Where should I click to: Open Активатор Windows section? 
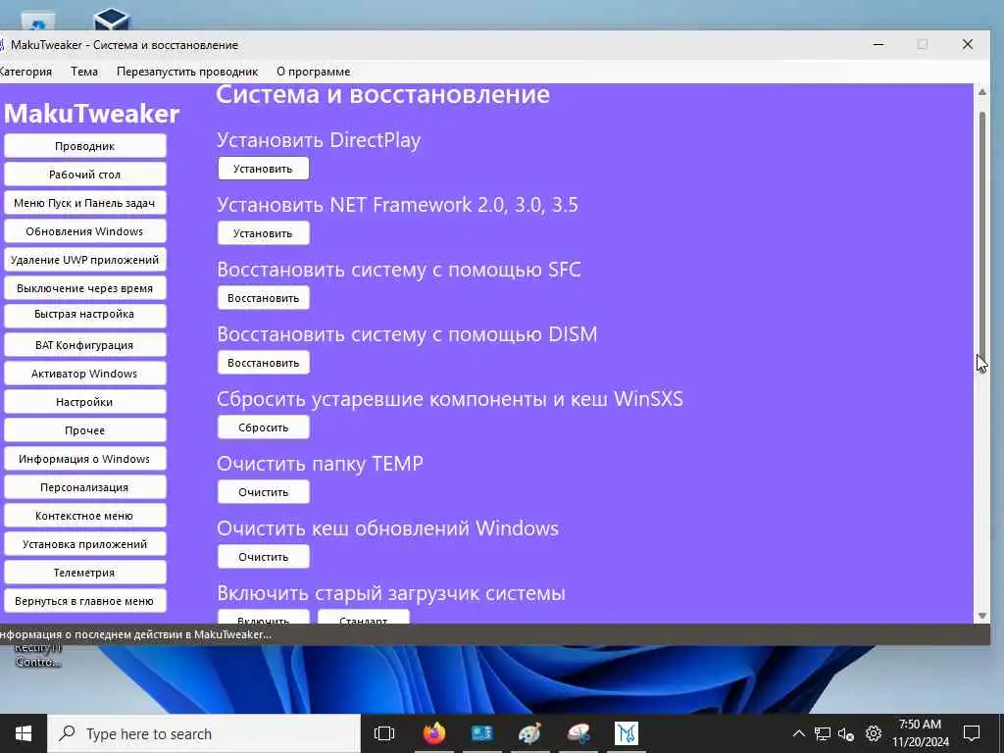coord(85,374)
